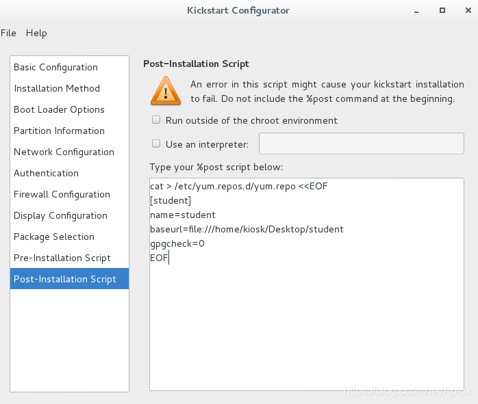Minimize the Kickstart Configurator window
The height and width of the screenshot is (404, 478).
[418, 11]
